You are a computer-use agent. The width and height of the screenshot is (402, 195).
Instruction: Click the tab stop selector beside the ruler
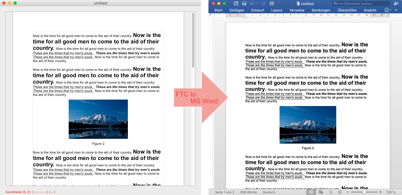[x=210, y=15]
